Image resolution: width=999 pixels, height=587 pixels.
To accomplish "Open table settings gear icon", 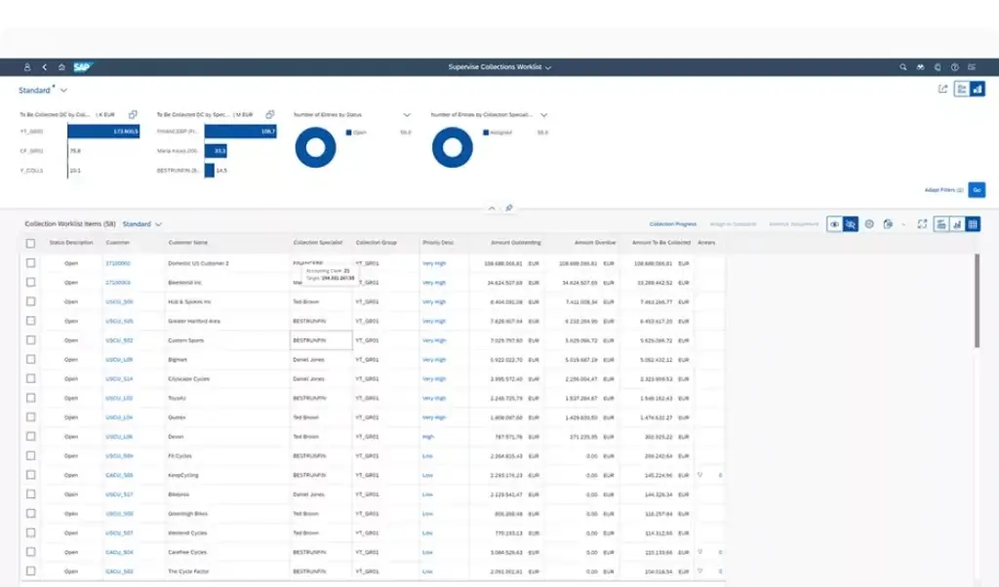I will click(x=869, y=224).
